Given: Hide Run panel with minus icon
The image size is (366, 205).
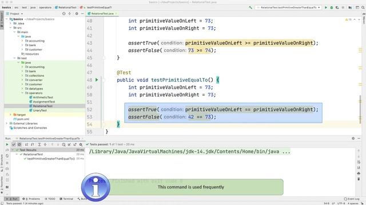Looking at the screenshot, I should 359,138.
